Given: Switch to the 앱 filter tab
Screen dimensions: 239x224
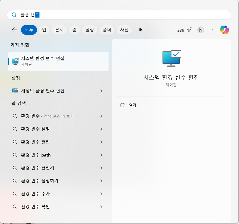Looking at the screenshot, I should click(x=44, y=30).
